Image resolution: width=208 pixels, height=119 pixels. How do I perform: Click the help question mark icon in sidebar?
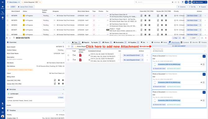2,108
